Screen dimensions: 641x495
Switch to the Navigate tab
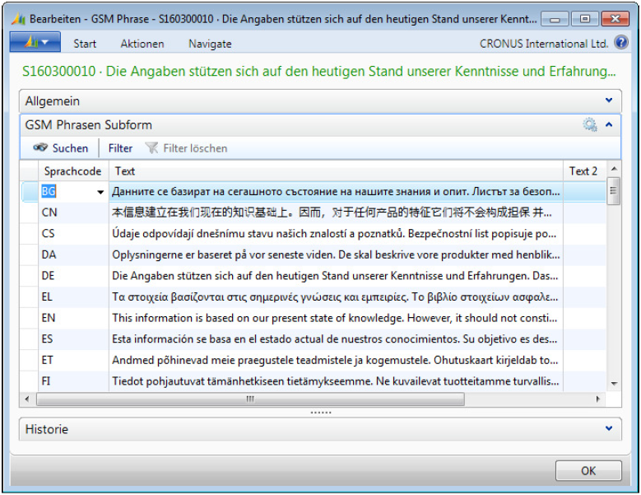tap(210, 44)
